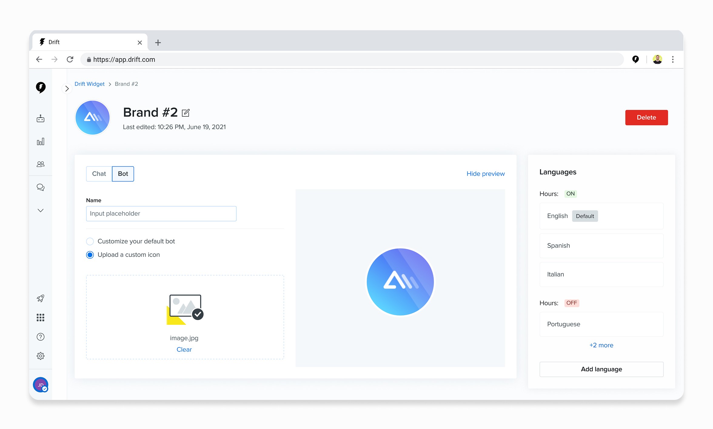Select Customize your default bot option
The image size is (713, 429).
click(90, 241)
